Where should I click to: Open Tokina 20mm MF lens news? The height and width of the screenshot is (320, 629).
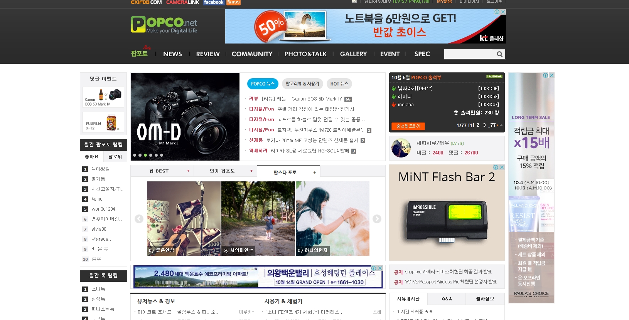coord(312,141)
